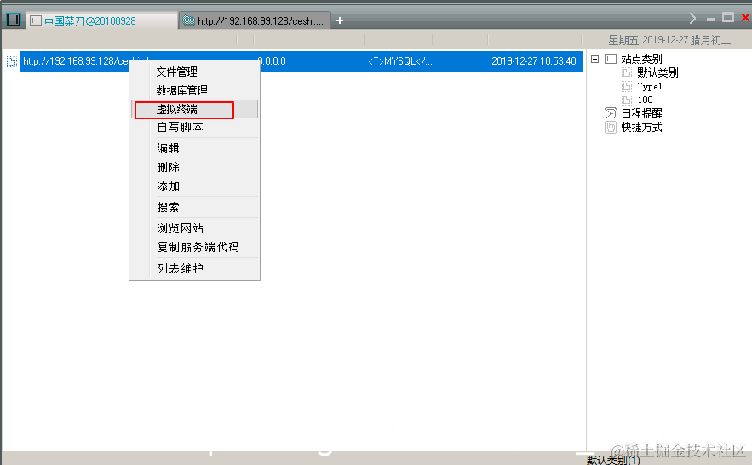Maximize the window
The height and width of the screenshot is (465, 752).
(728, 18)
